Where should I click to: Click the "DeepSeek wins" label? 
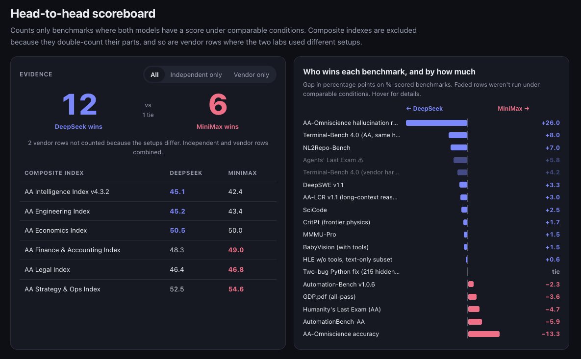click(x=78, y=126)
